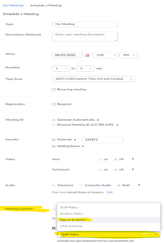The height and width of the screenshot is (243, 164).
Task: Collapse the Staff Policy combo box
Action: pyautogui.click(x=109, y=234)
